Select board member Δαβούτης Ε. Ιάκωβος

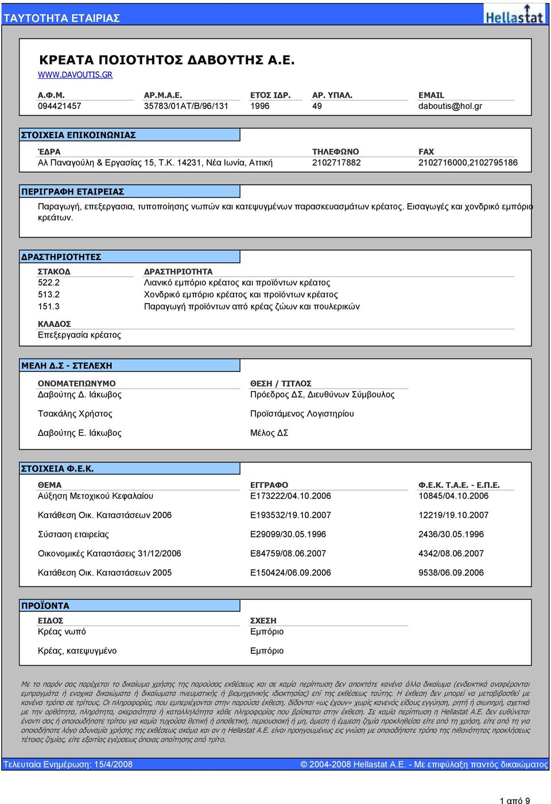point(80,433)
